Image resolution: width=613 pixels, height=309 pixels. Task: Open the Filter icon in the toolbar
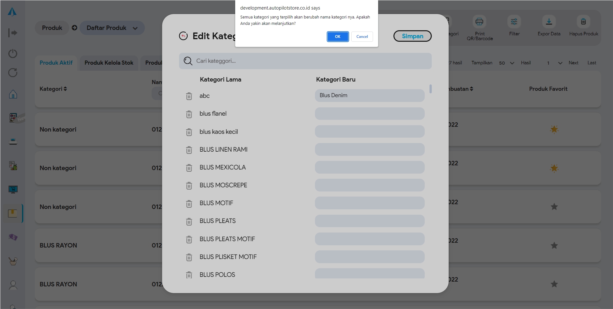coord(514,22)
